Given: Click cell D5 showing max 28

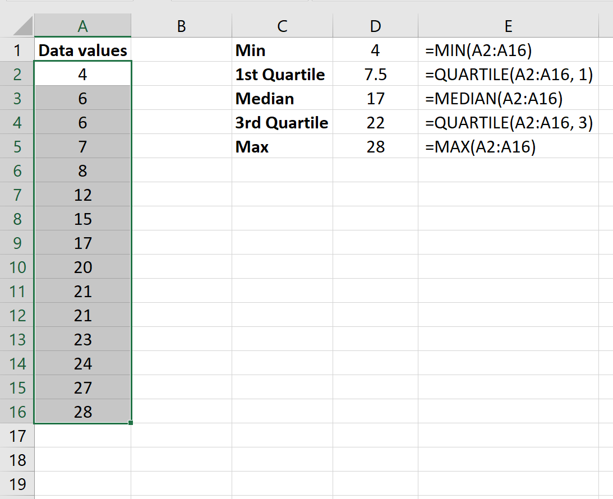Looking at the screenshot, I should coord(375,146).
